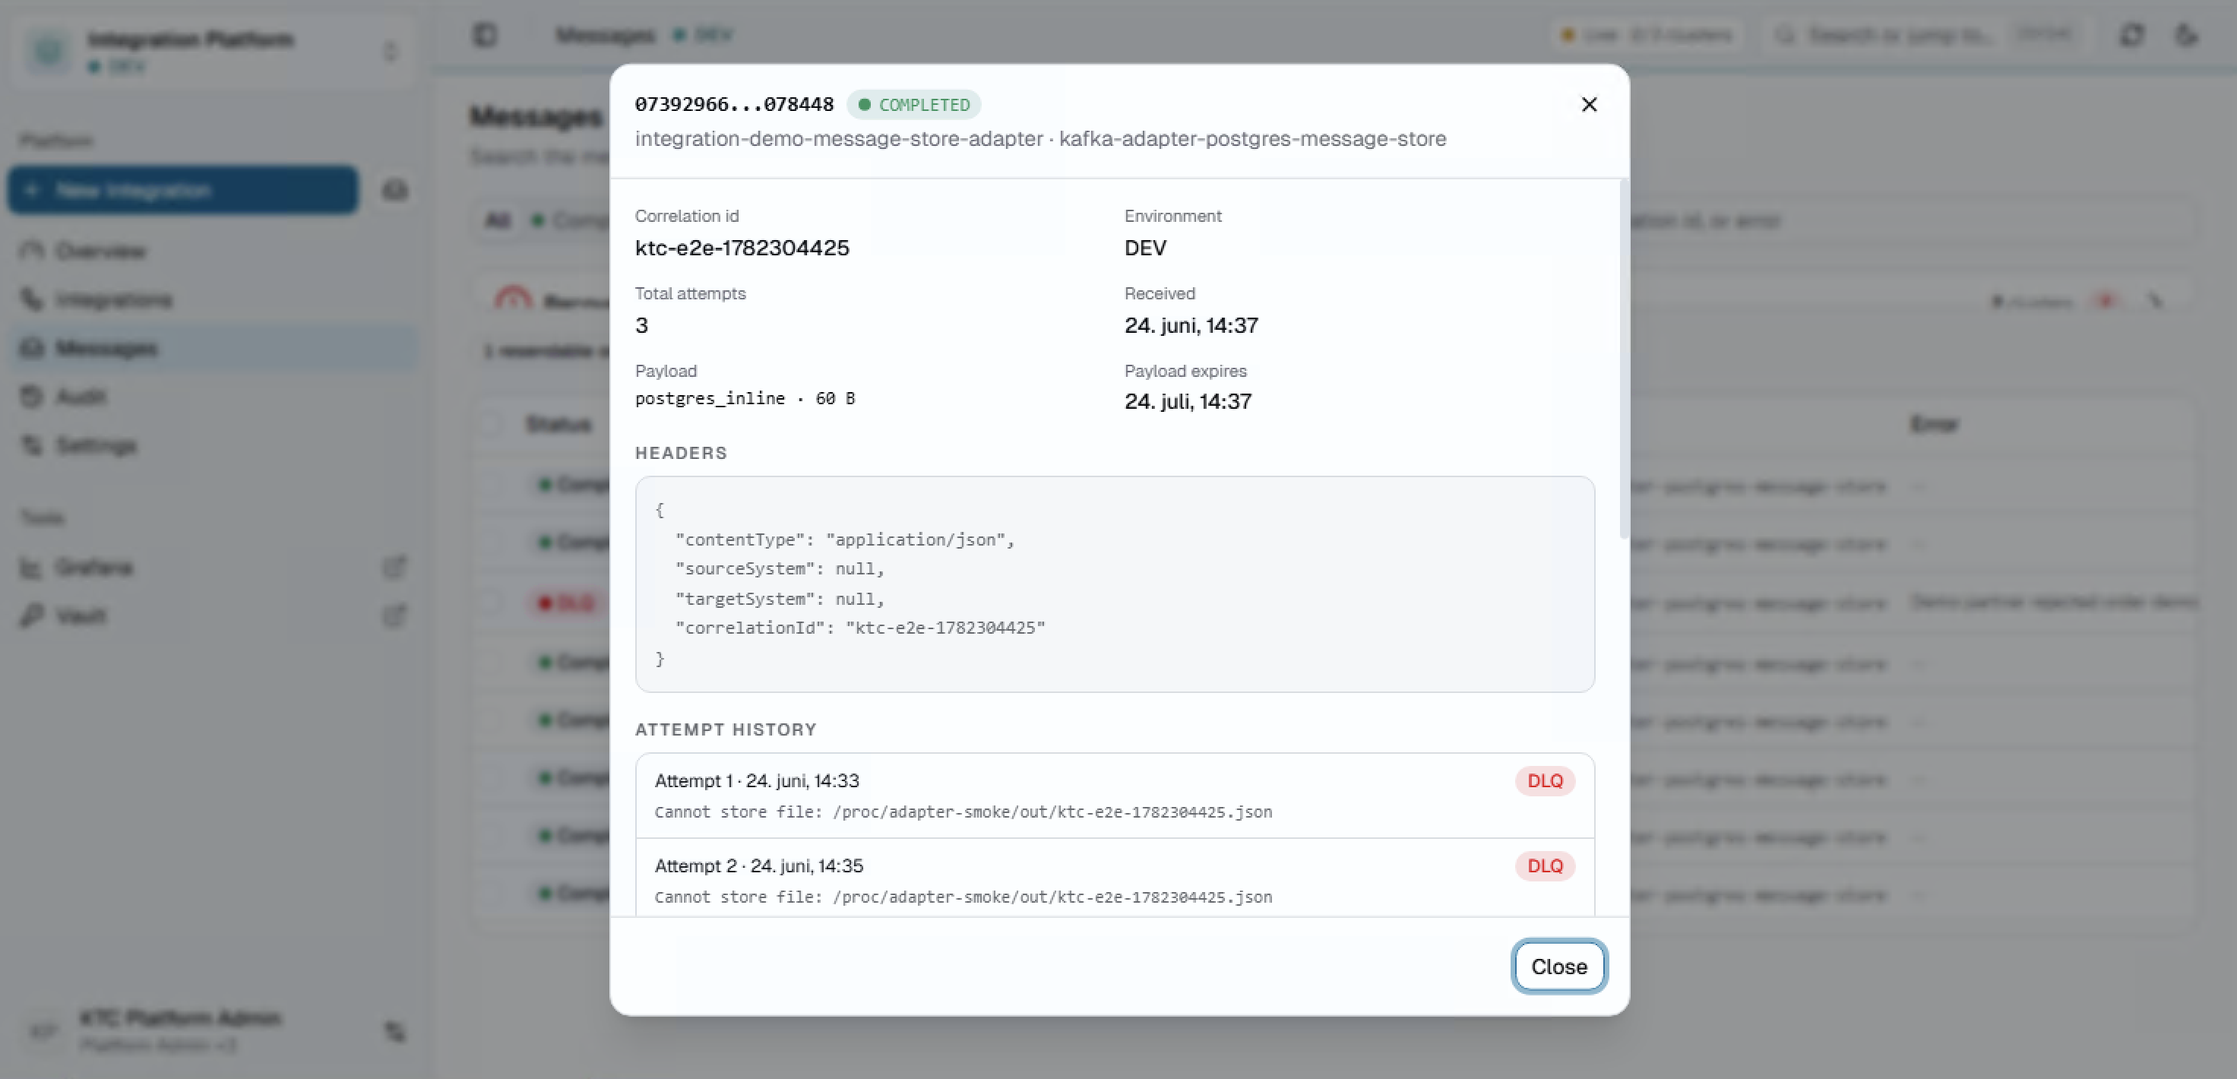Viewport: 2237px width, 1079px height.
Task: Toggle the sidebar panel icon in top bar
Action: click(x=485, y=35)
